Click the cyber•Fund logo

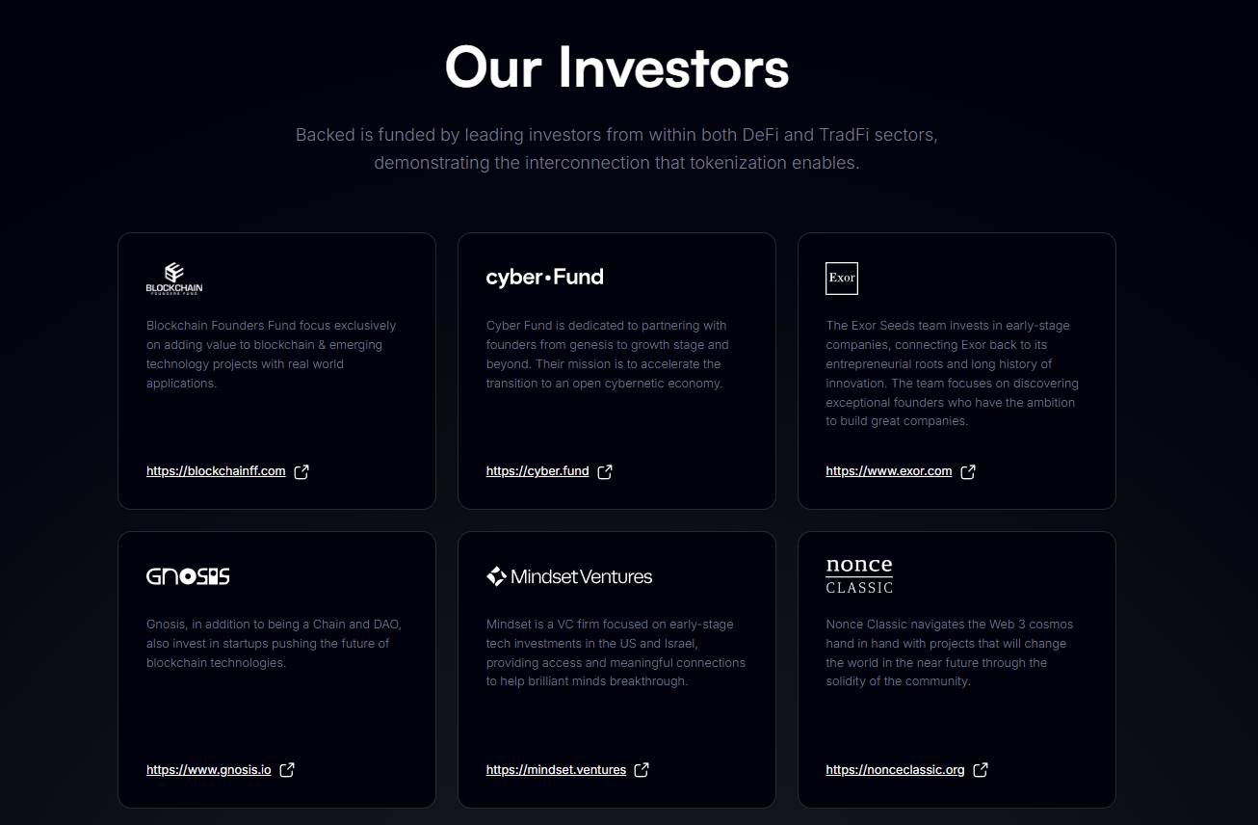544,277
